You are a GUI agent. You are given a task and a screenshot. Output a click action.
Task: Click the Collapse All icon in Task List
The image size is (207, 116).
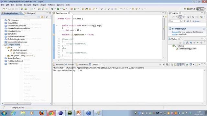[x=197, y=17]
